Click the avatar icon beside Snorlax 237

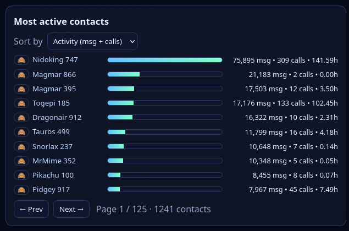[x=21, y=146]
